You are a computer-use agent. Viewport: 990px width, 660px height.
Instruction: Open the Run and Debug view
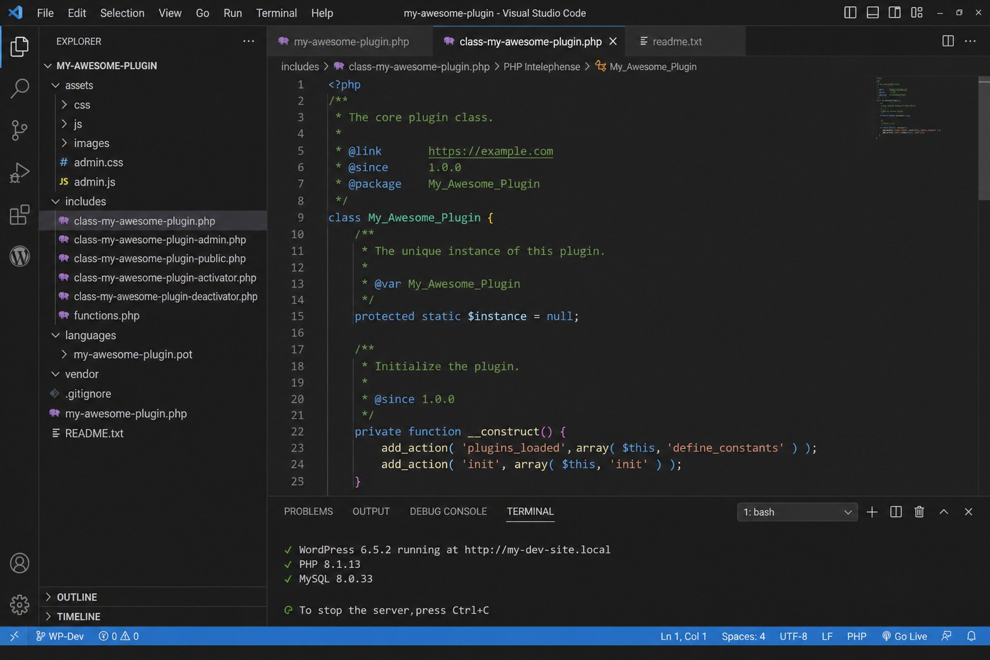(19, 173)
